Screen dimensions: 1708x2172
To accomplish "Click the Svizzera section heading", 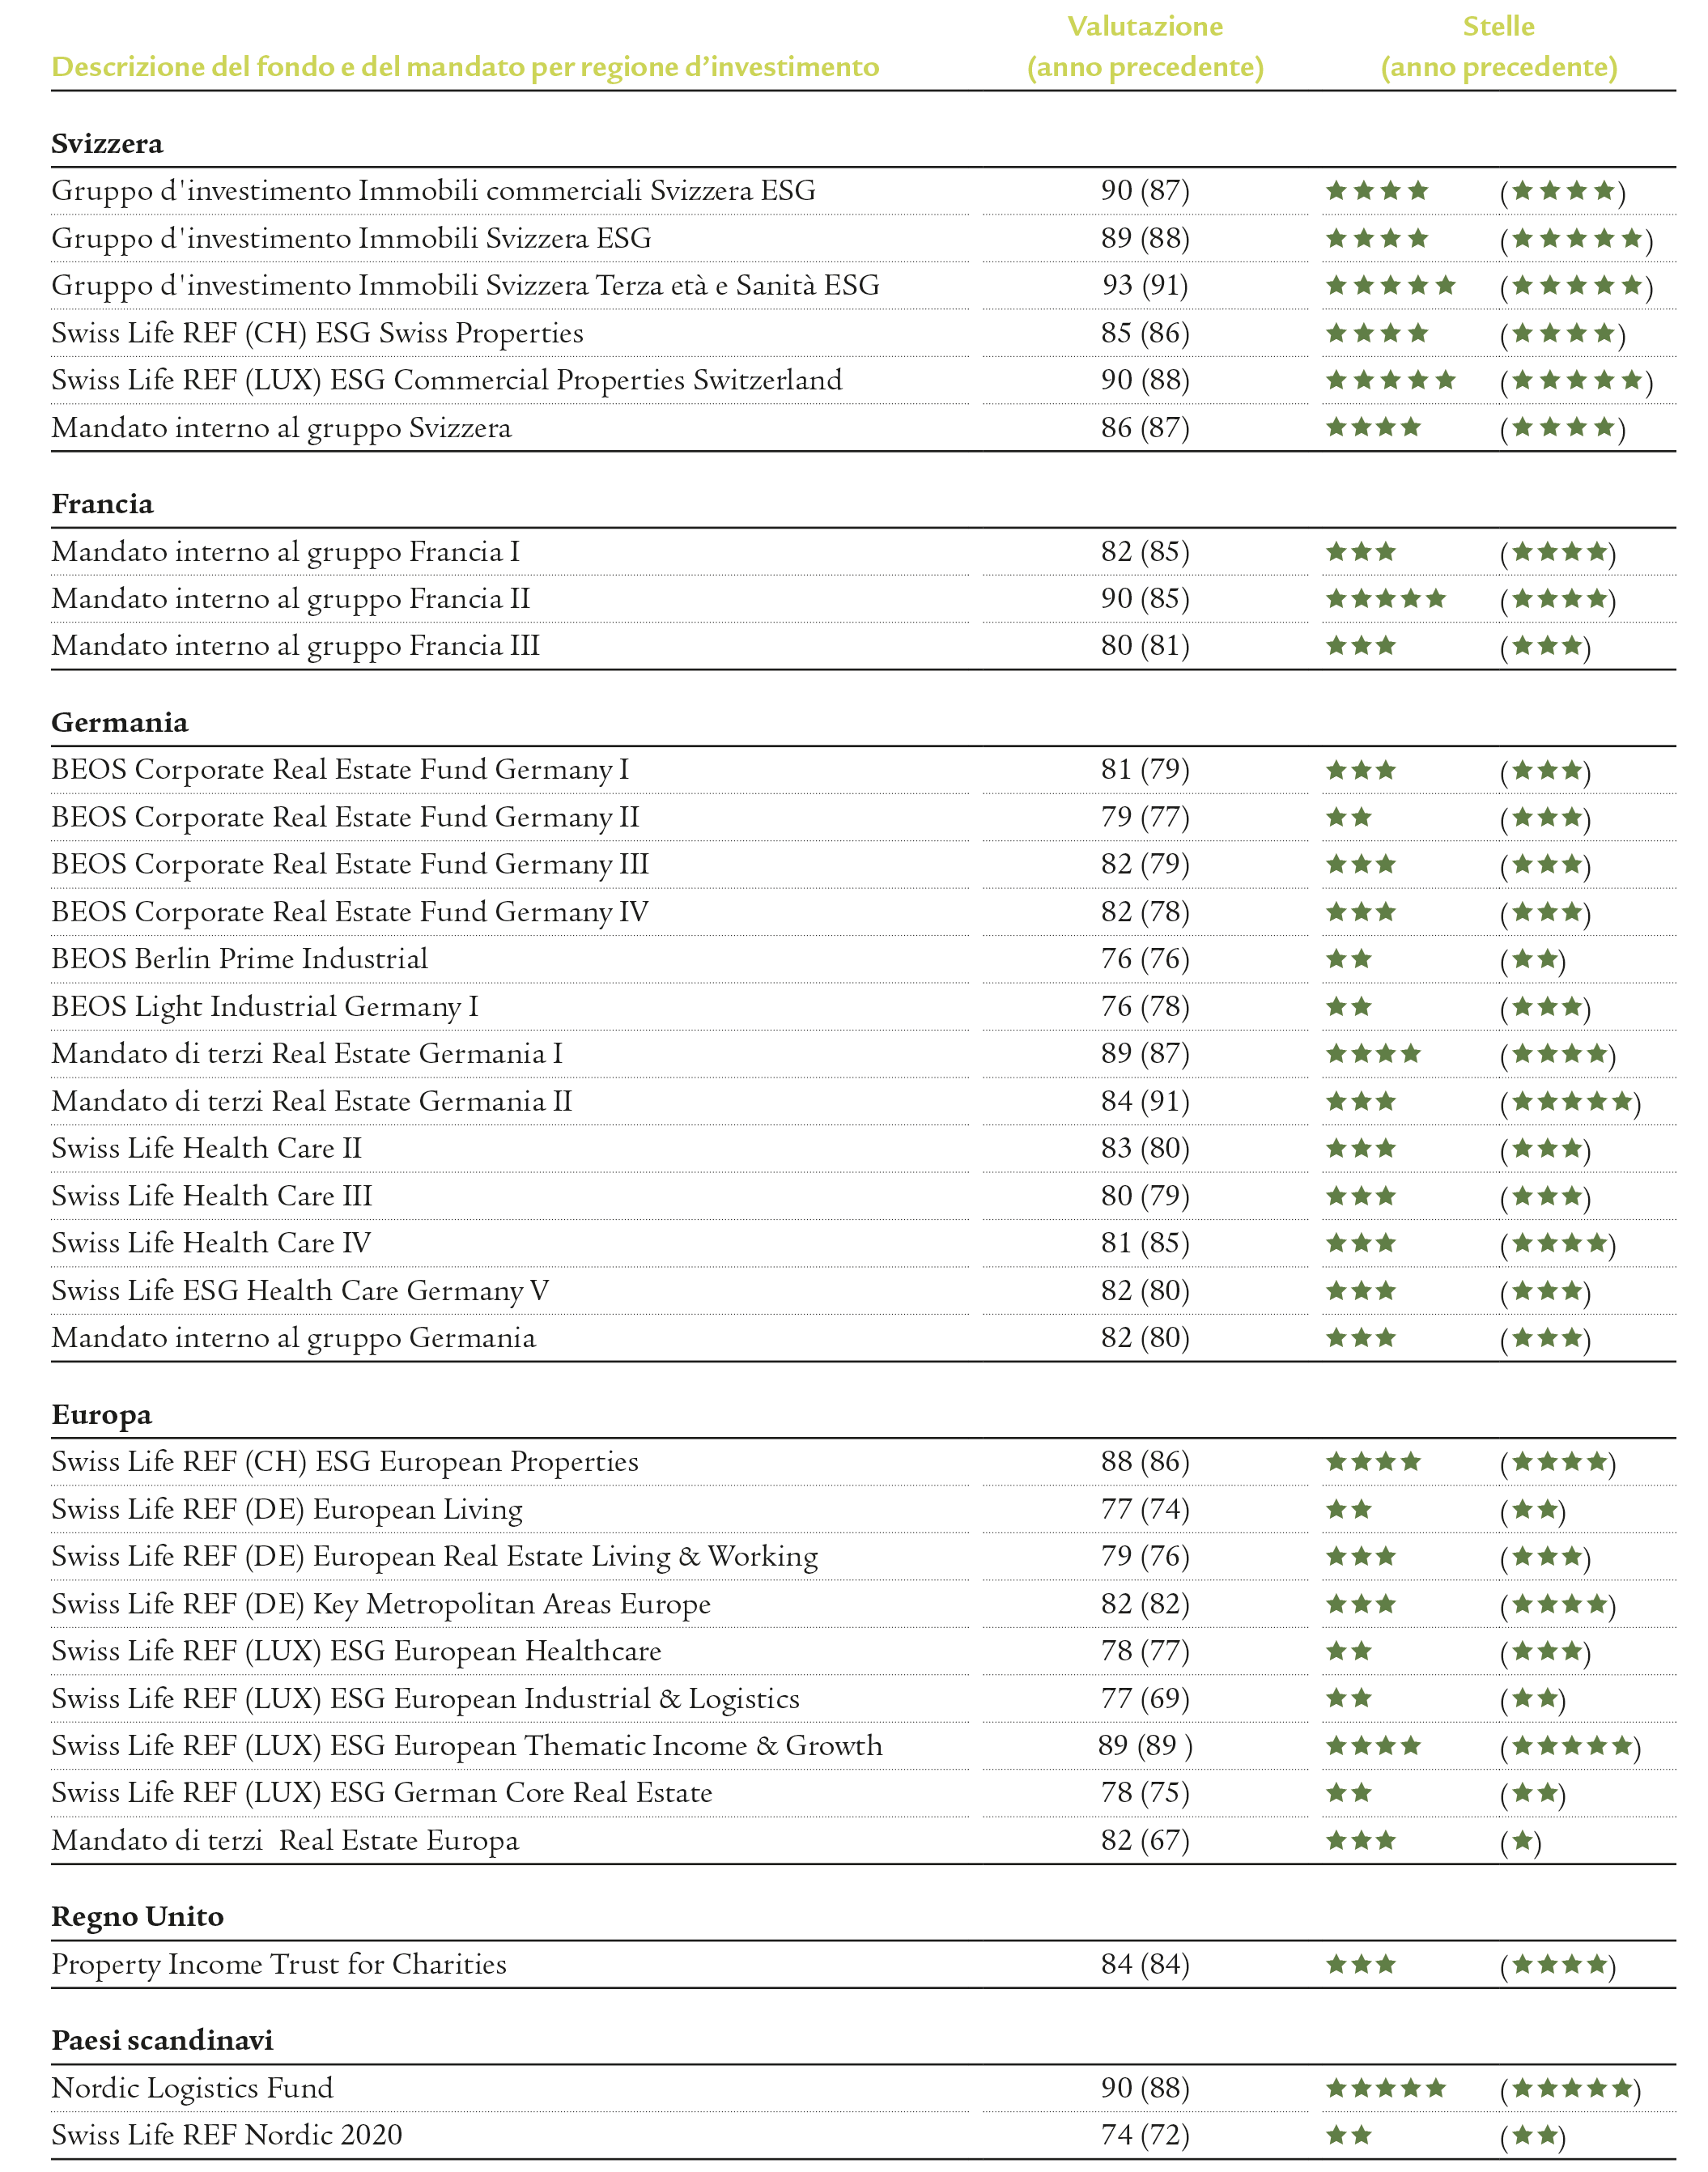I will [x=107, y=144].
